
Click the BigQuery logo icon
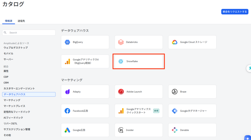[x=67, y=42]
